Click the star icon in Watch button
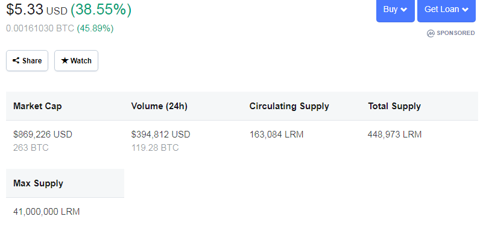The image size is (483, 234). point(65,60)
